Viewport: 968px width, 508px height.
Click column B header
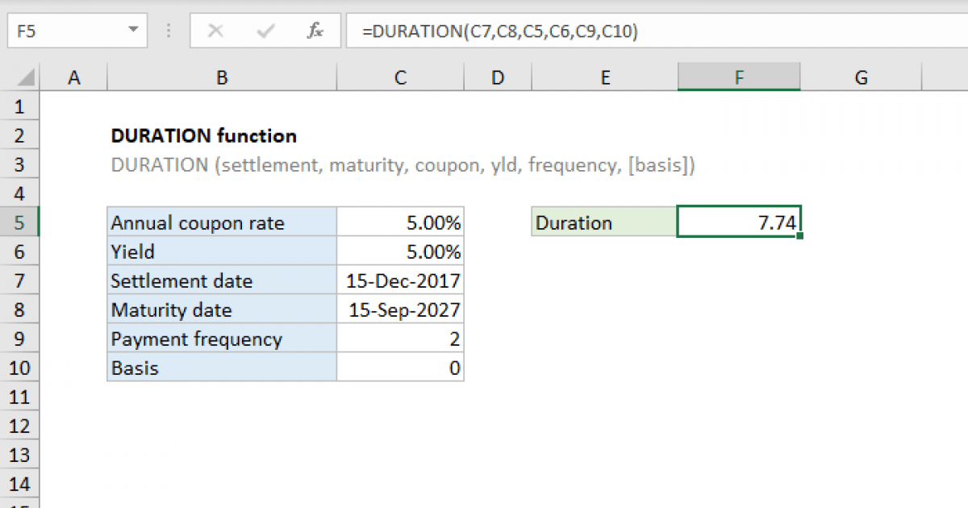(221, 77)
